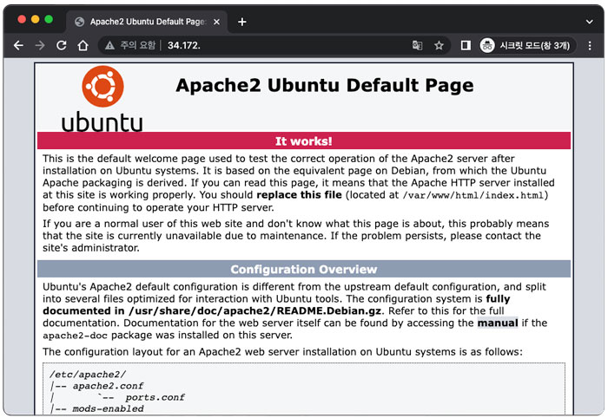Click the 시크릿 모드(창 3개) button
The width and height of the screenshot is (608, 418).
point(527,46)
